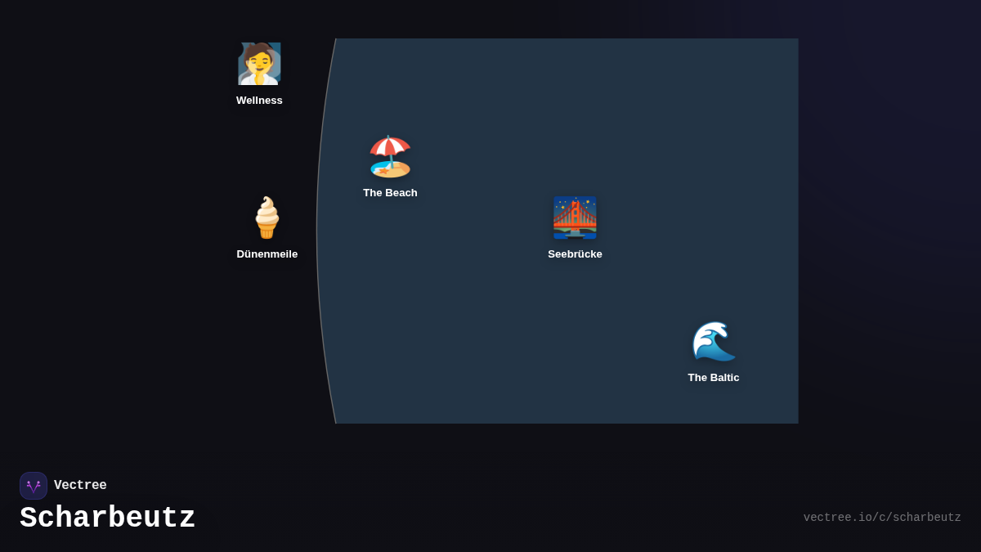Open the vectree.io/c/scharbeutz URL
981x552 pixels.
click(x=881, y=518)
